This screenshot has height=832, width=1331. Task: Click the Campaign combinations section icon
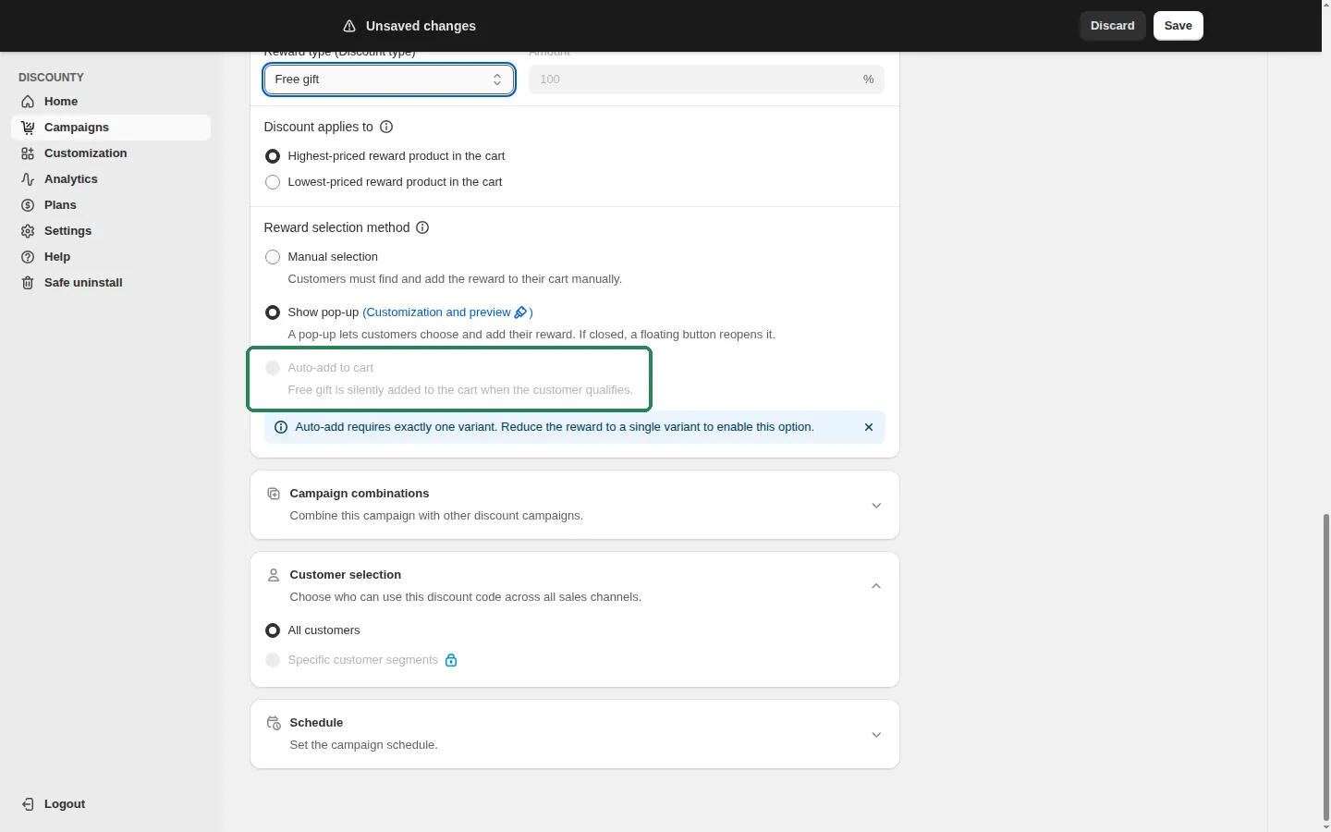pos(274,494)
